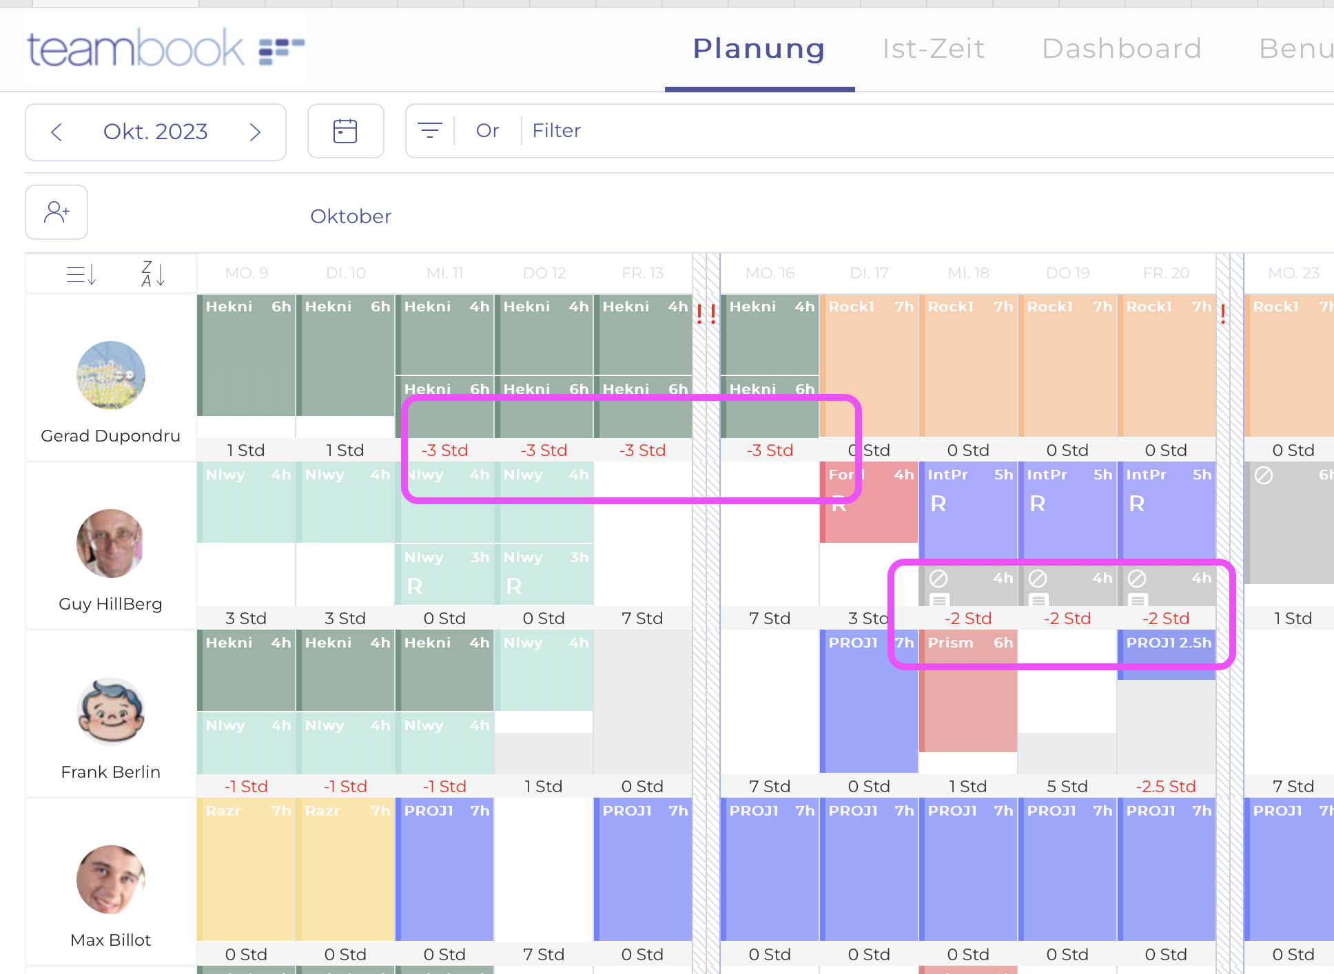Open the Dashboard tab
Image resolution: width=1334 pixels, height=974 pixels.
point(1122,48)
